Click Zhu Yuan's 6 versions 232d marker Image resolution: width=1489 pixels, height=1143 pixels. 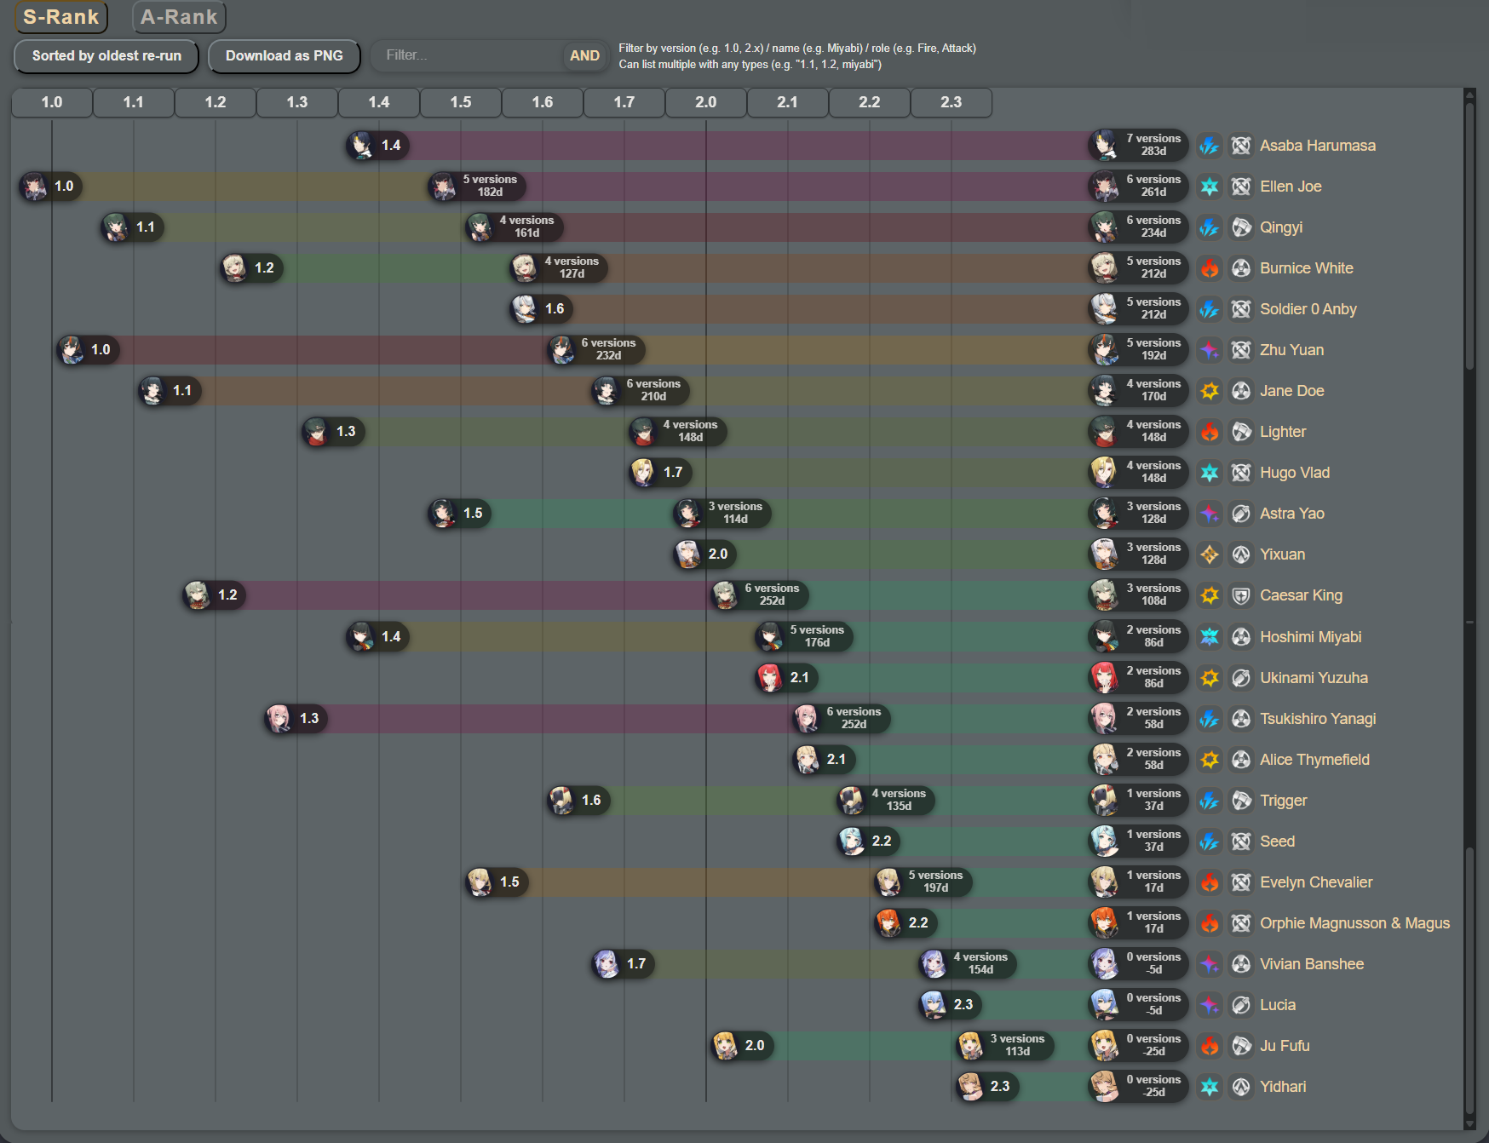coord(595,350)
